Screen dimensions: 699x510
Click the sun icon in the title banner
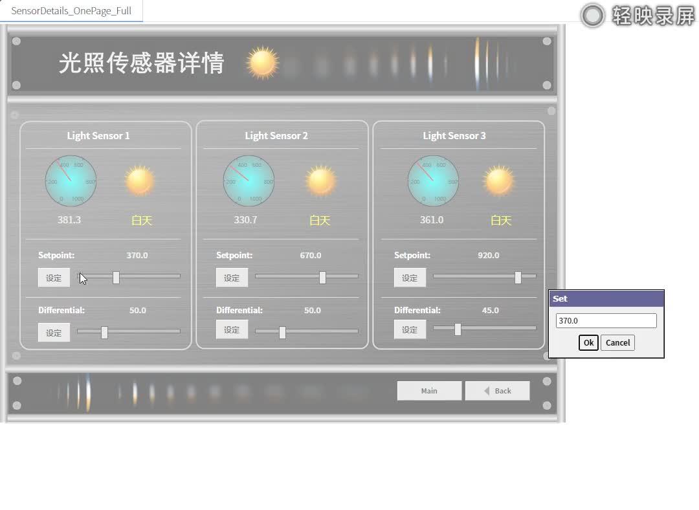tap(261, 63)
